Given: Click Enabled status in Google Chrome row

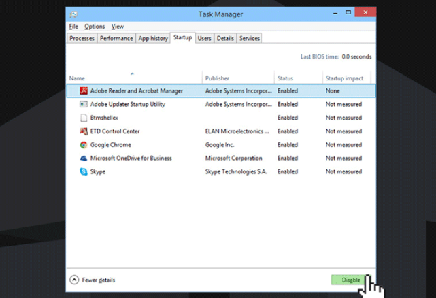Looking at the screenshot, I should [x=288, y=145].
